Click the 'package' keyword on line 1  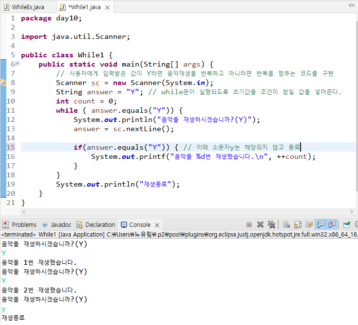click(36, 18)
